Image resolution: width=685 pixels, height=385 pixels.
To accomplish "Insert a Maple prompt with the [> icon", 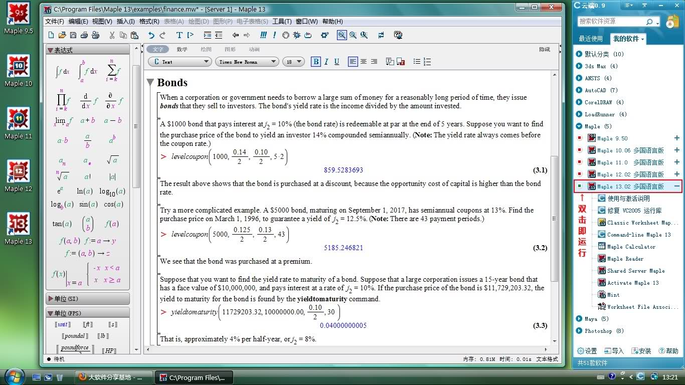I will coord(190,35).
